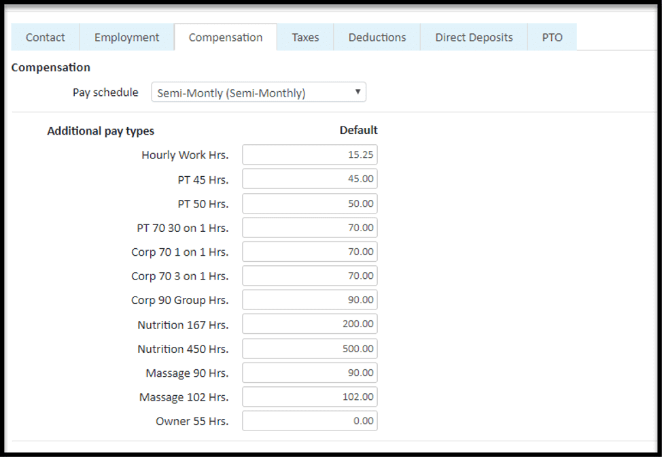Switch to the Employment tab
662x457 pixels.
tap(126, 37)
